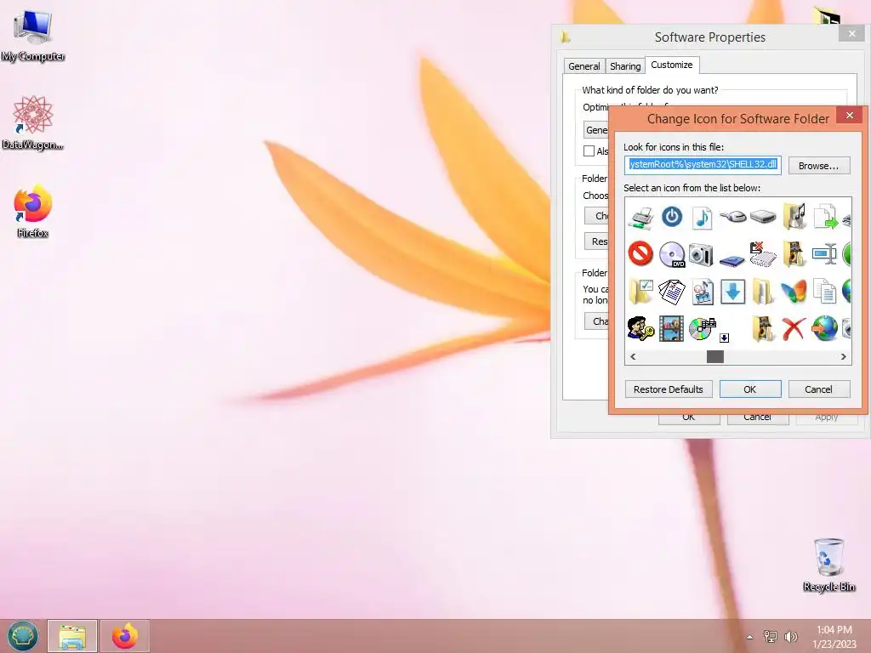The width and height of the screenshot is (871, 653).
Task: Open volume control tray icon
Action: (x=790, y=637)
